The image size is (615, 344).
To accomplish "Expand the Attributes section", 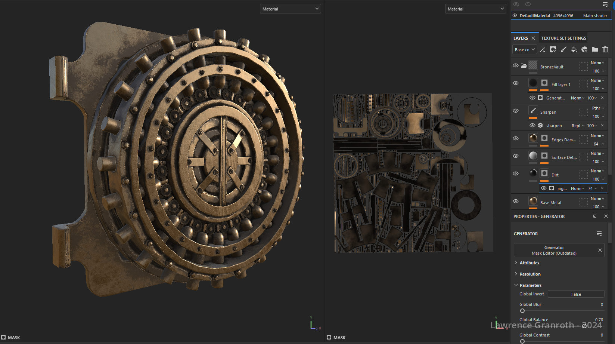I will coord(529,263).
